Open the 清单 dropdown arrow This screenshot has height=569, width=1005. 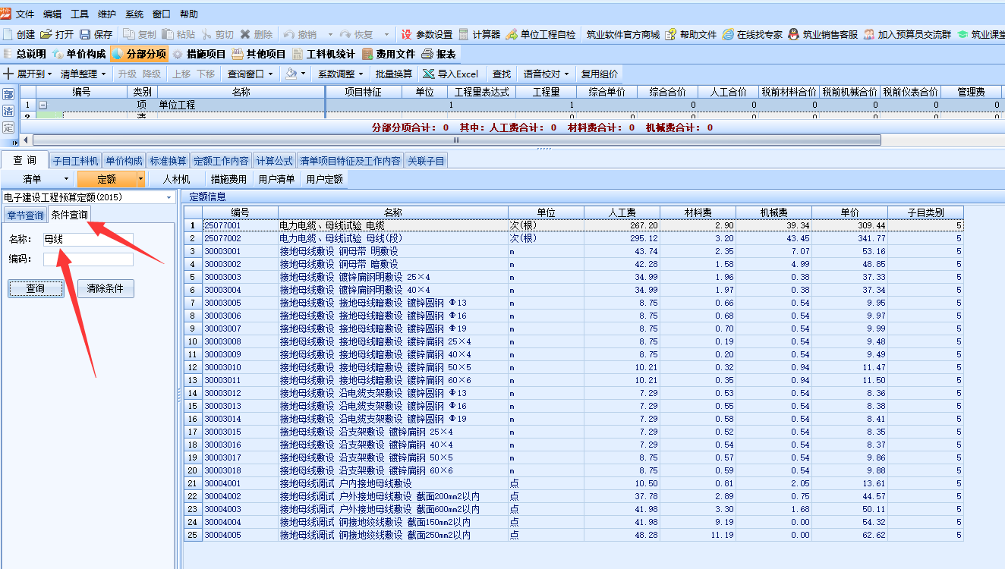click(x=66, y=179)
